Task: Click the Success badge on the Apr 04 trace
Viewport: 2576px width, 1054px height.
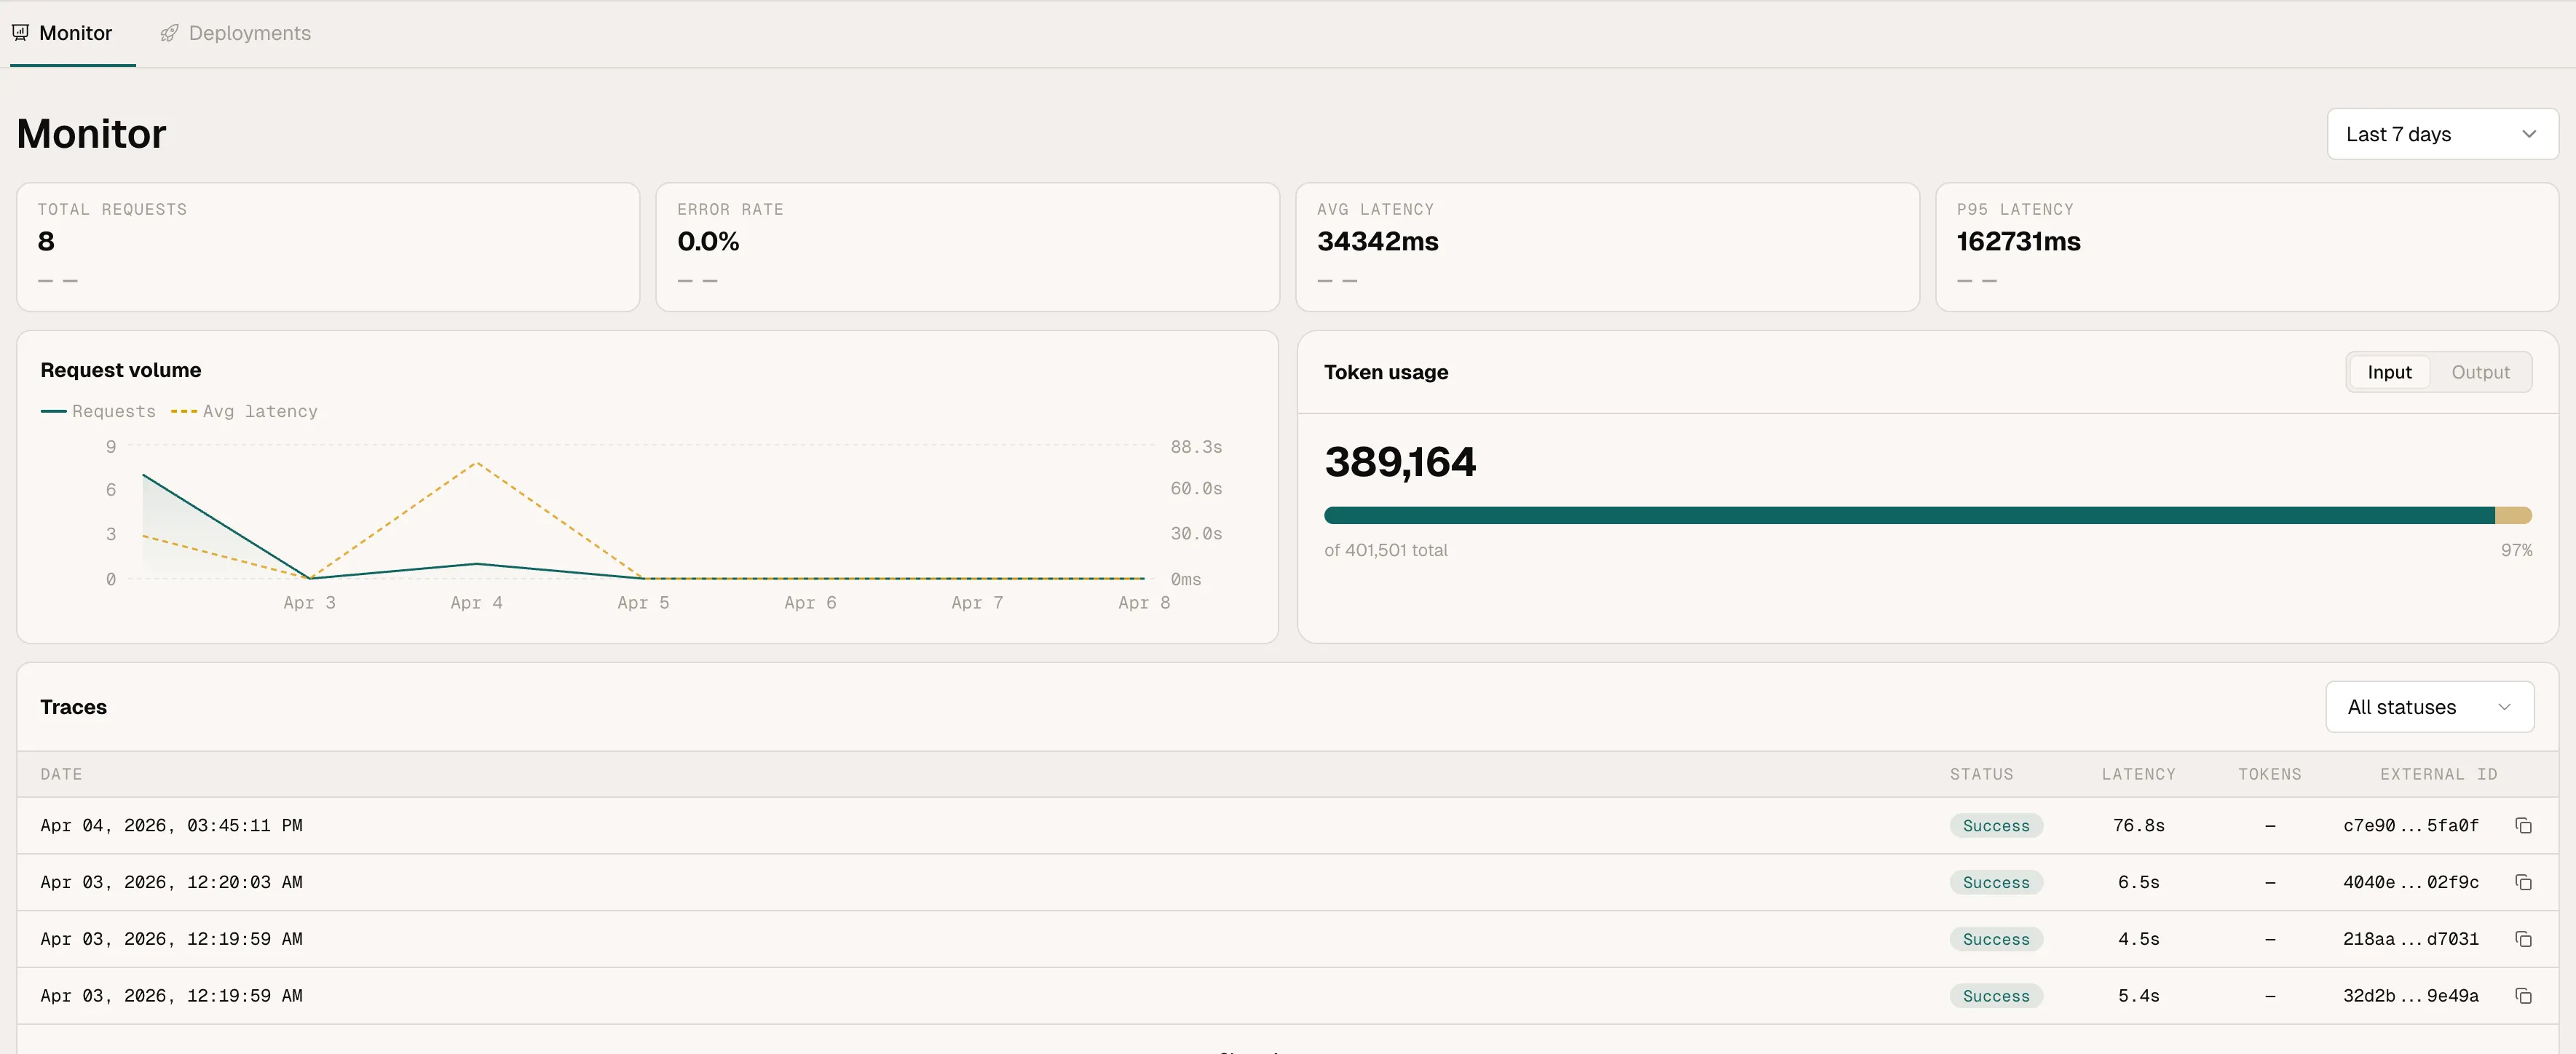Action: point(1996,825)
